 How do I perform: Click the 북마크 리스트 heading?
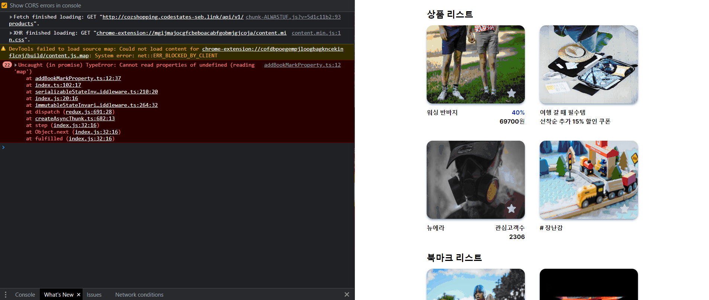point(454,258)
